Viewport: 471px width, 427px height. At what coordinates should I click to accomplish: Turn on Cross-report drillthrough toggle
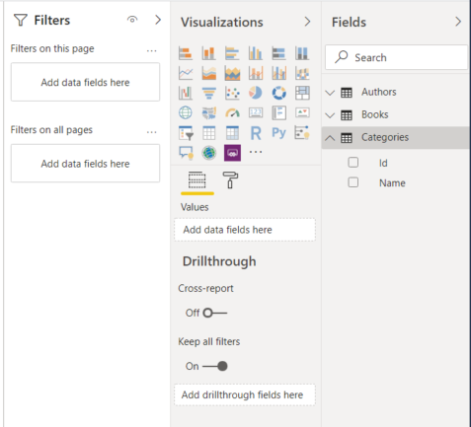[214, 313]
